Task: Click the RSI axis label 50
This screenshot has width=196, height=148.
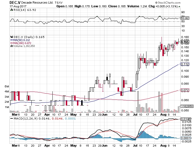Action: (x=183, y=22)
